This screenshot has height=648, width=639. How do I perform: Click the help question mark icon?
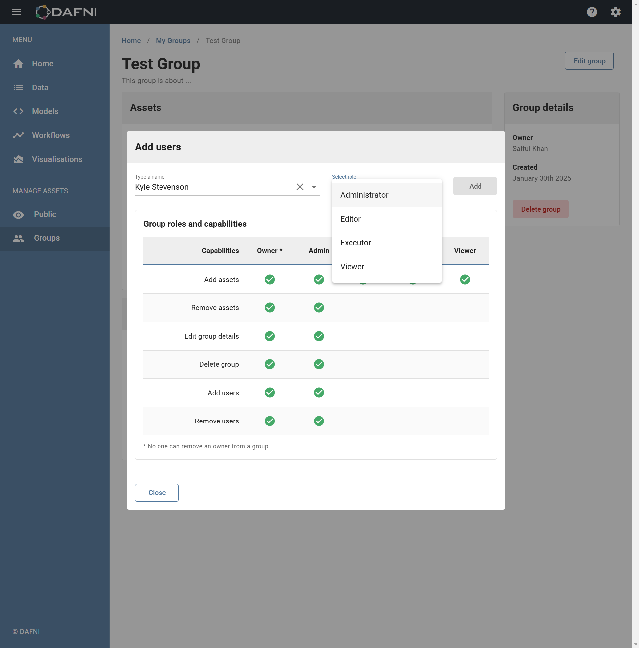pos(591,12)
